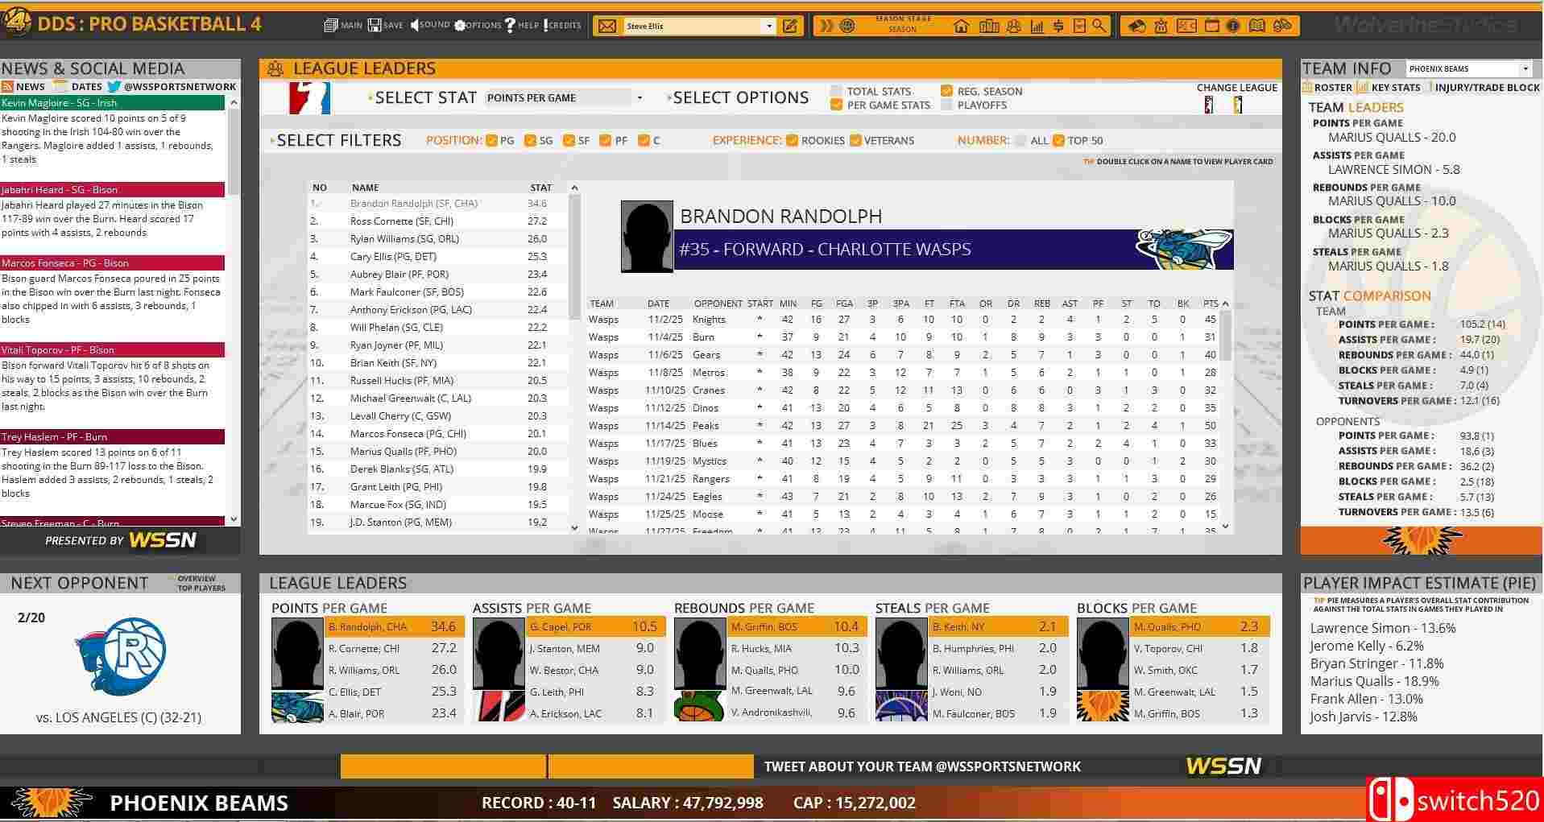
Task: Open the league search magnifying glass icon
Action: click(x=1099, y=25)
